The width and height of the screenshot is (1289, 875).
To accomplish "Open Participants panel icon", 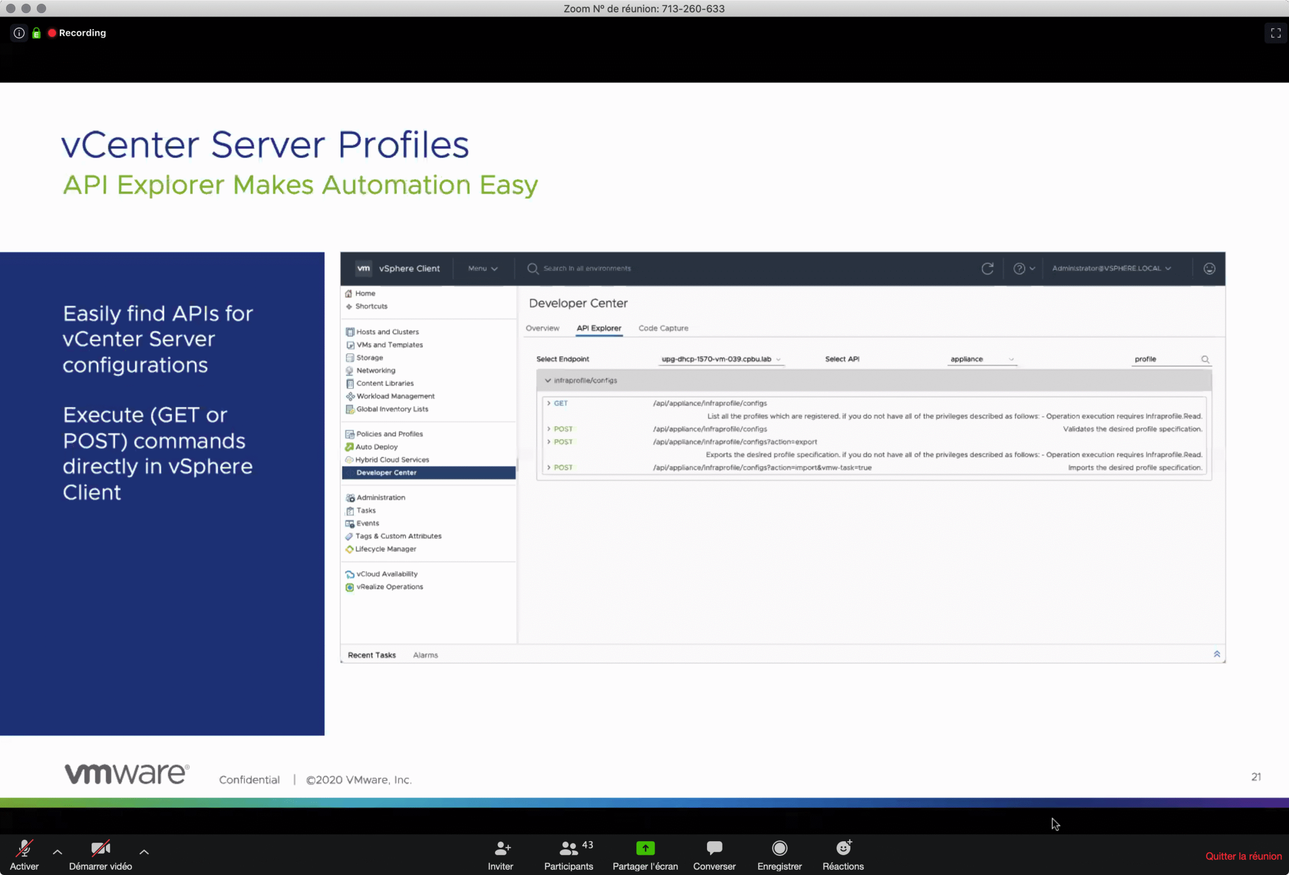I will click(568, 848).
